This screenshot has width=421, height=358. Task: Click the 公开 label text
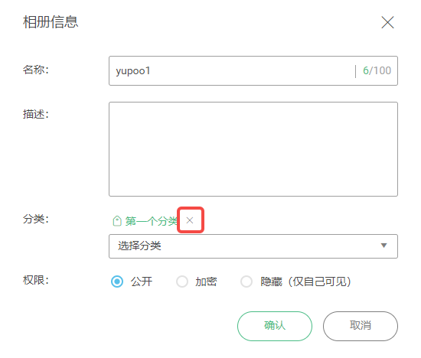[x=142, y=282]
